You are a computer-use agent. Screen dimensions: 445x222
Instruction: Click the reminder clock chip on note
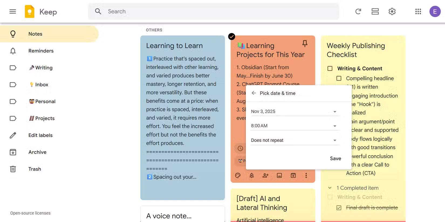(240, 149)
